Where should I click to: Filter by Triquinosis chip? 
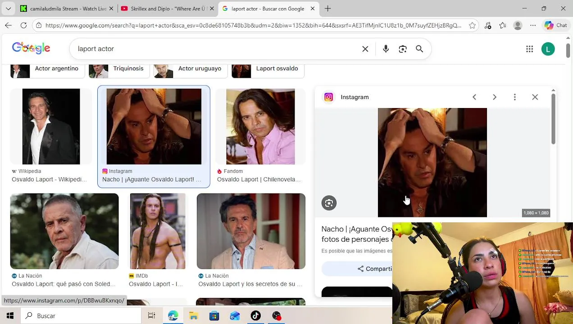(x=119, y=70)
